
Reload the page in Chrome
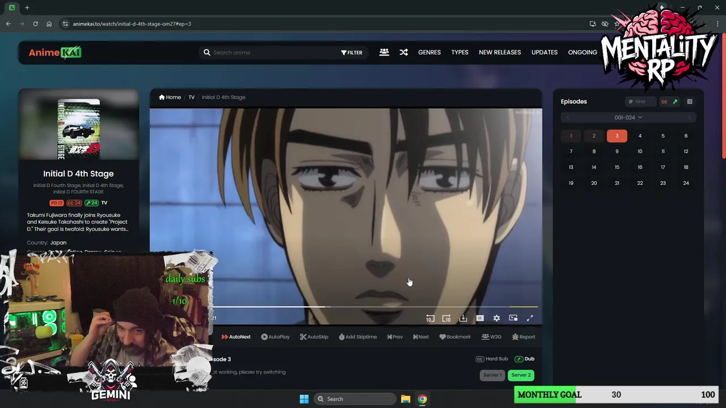[x=35, y=24]
